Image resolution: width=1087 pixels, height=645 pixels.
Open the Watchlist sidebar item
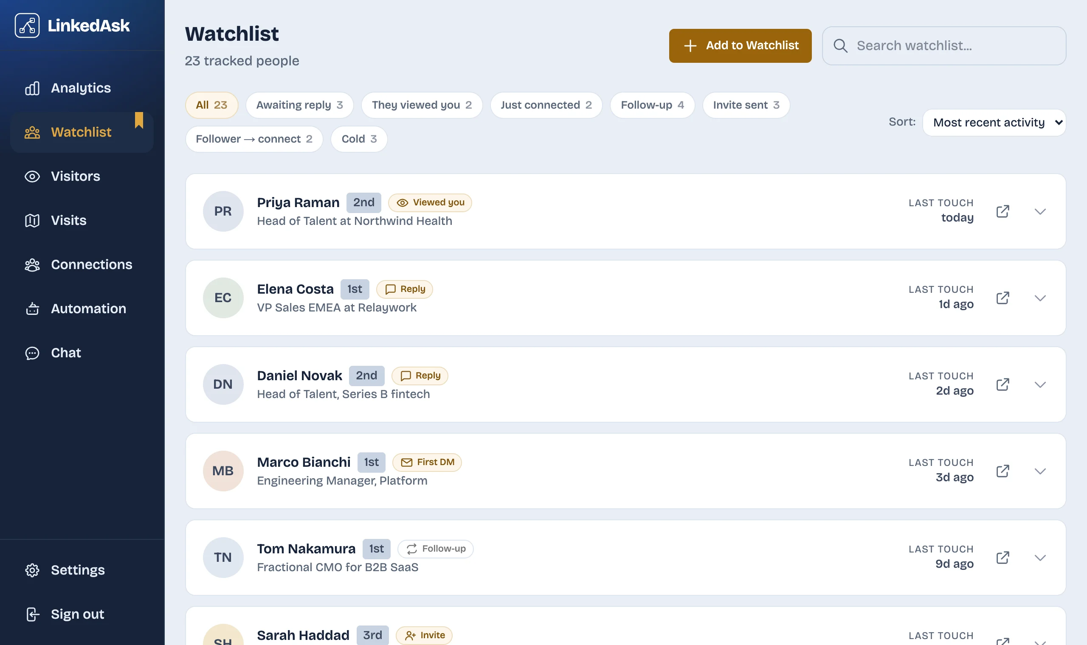point(82,132)
